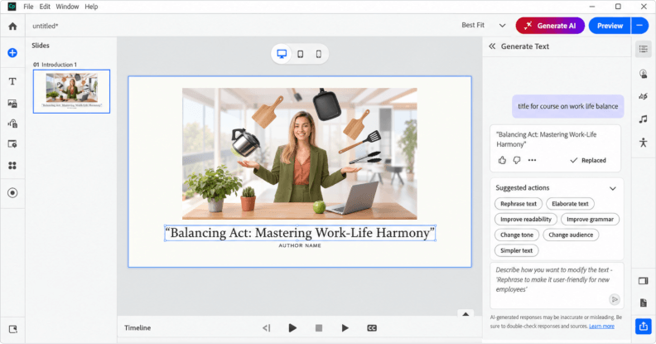Viewport: 656px width, 344px height.
Task: Collapse the Generate Text panel
Action: pos(493,46)
